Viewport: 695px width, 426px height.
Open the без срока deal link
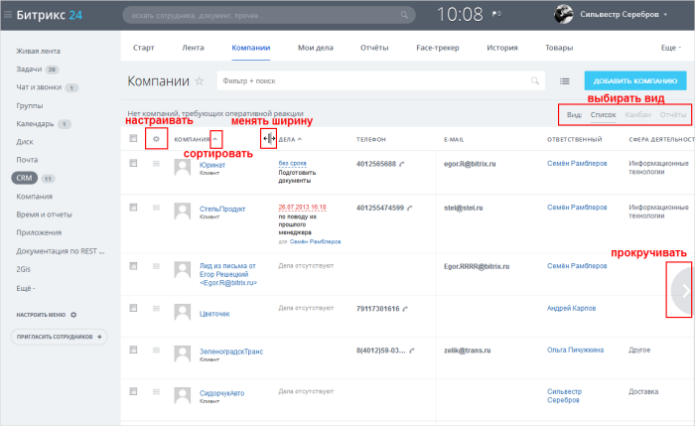coord(292,163)
